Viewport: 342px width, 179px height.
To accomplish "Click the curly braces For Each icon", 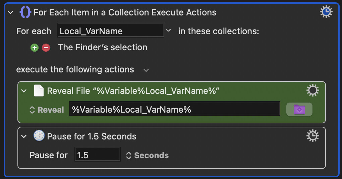I will point(25,12).
